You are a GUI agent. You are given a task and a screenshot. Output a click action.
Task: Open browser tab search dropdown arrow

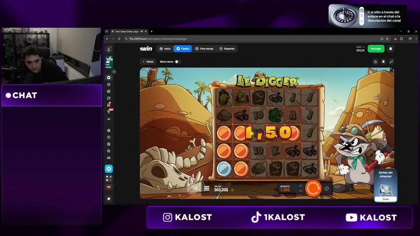tap(107, 31)
